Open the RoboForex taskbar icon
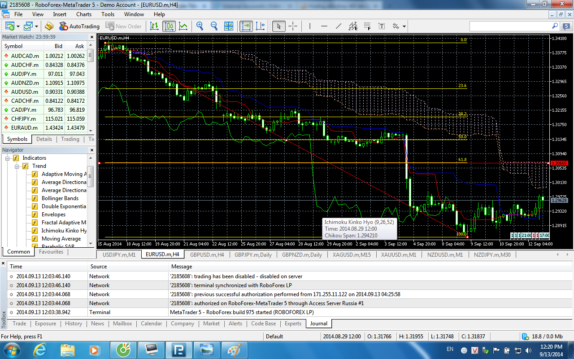The width and height of the screenshot is (574, 359). point(179,350)
